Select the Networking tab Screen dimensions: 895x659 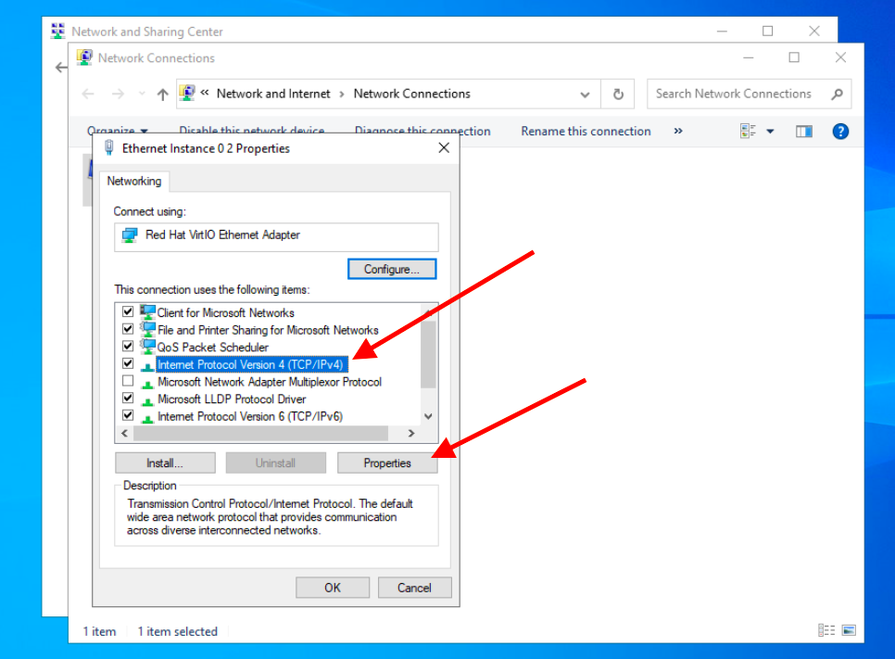(x=134, y=182)
